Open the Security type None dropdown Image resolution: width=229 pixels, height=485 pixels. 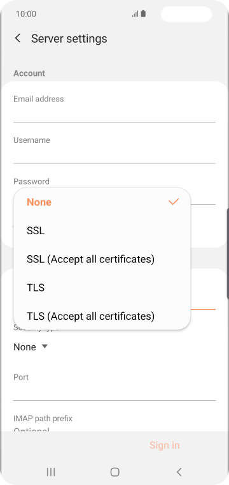pos(31,347)
